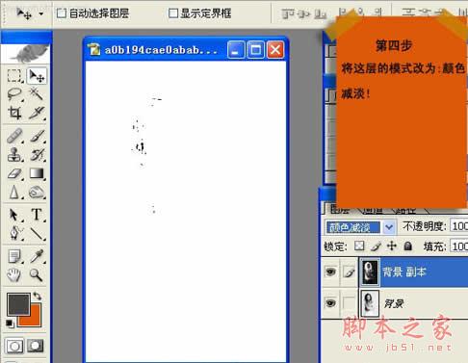This screenshot has width=468, height=363.
Task: Select the Move tool in toolbox
Action: pos(37,76)
